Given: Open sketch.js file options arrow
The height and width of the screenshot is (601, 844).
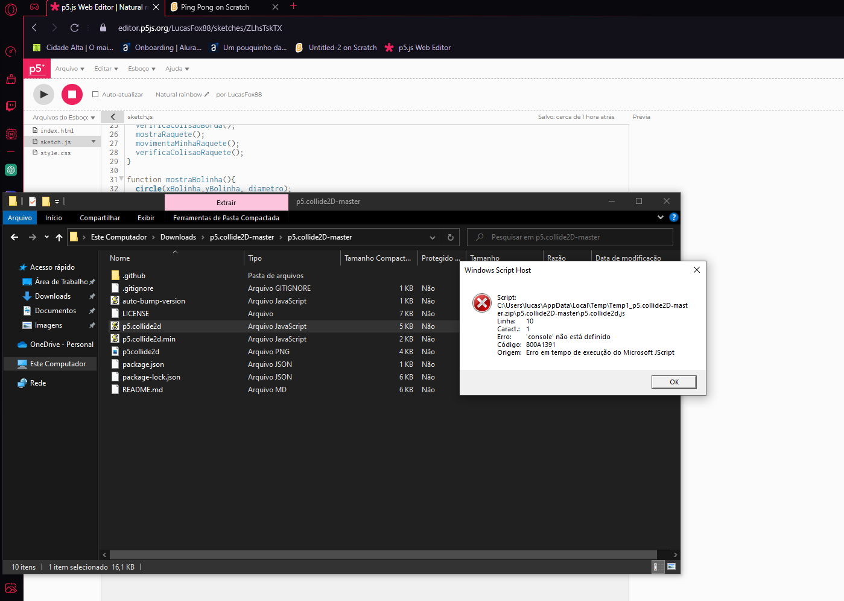Looking at the screenshot, I should 93,142.
